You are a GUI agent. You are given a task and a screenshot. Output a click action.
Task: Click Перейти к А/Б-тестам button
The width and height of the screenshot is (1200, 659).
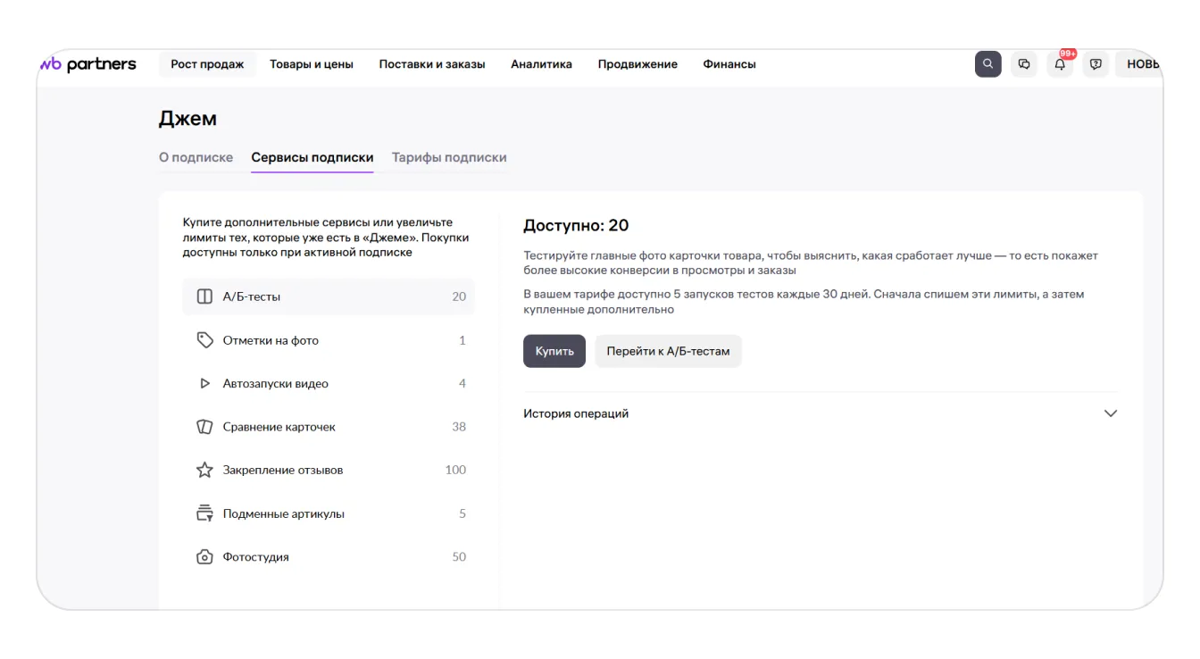[668, 351]
